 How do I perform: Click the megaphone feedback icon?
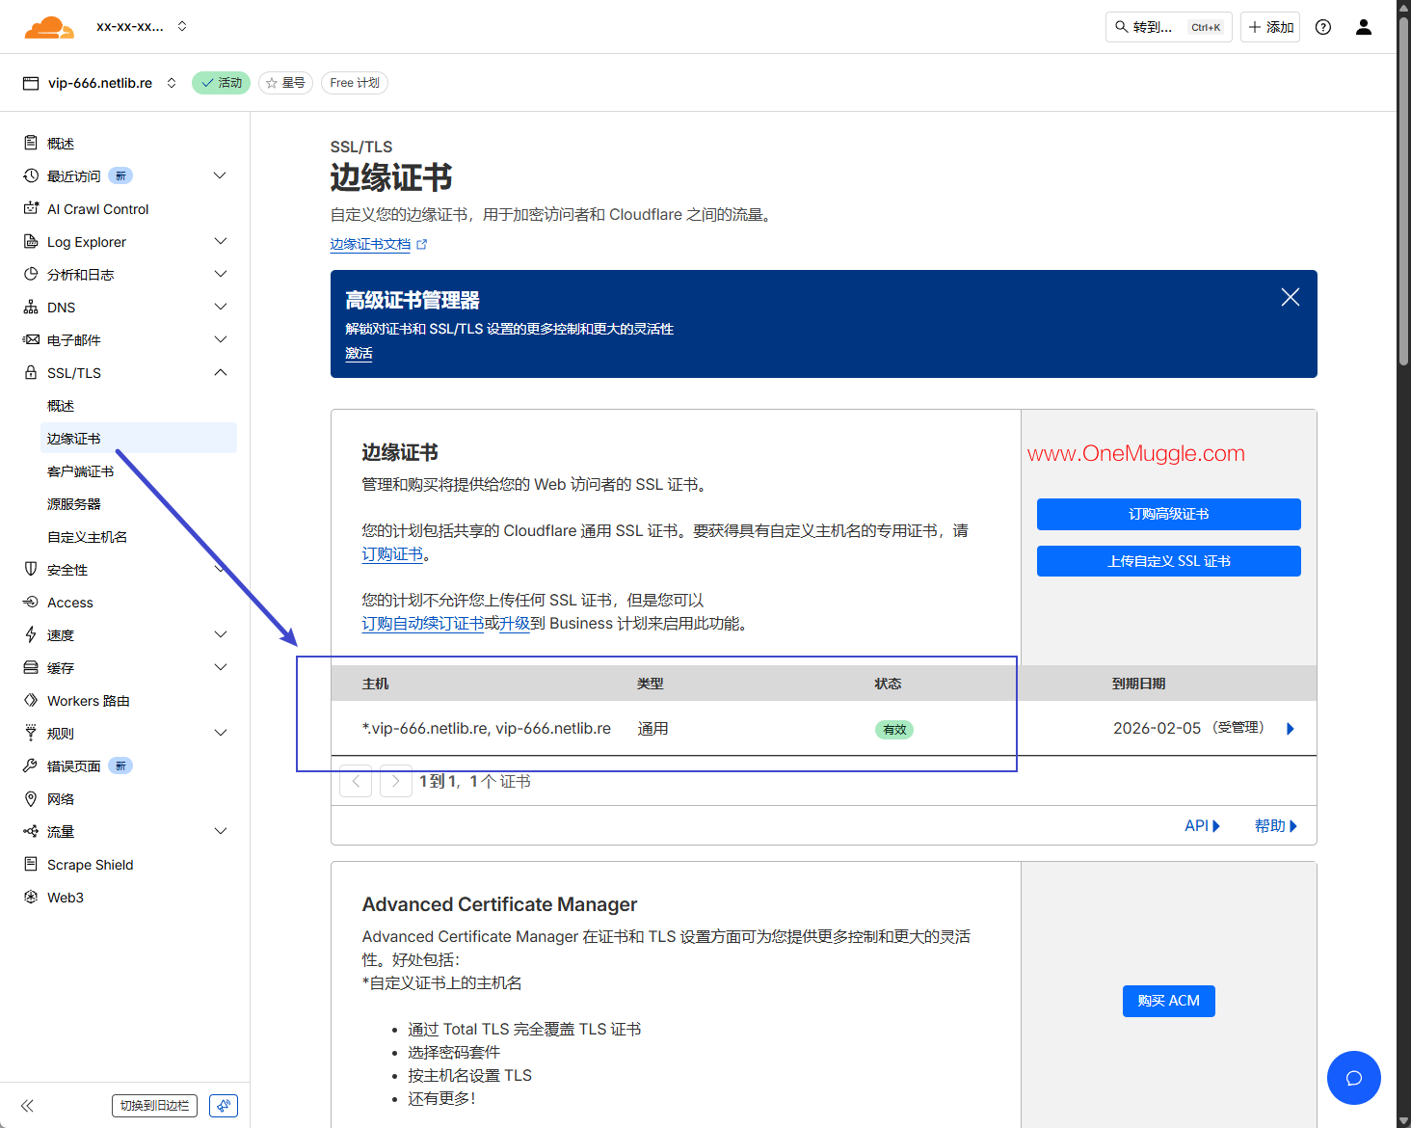(224, 1106)
